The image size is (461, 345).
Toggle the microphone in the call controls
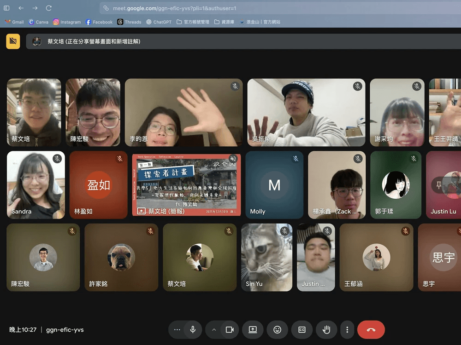click(x=193, y=330)
